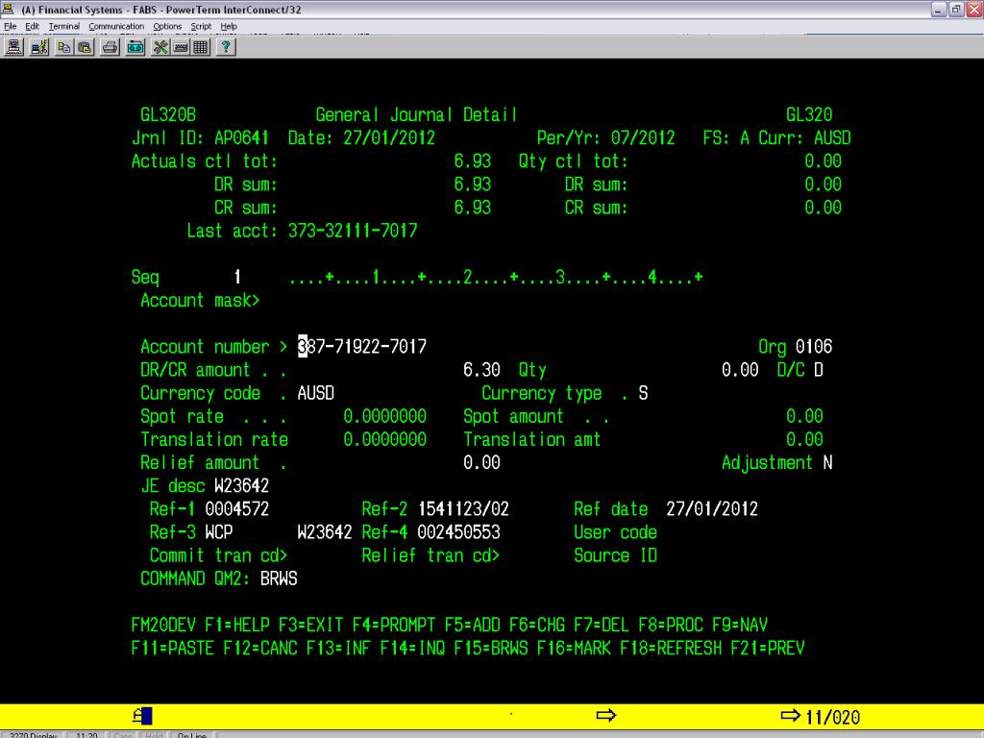
Task: Click the printer icon in the toolbar
Action: tap(110, 47)
